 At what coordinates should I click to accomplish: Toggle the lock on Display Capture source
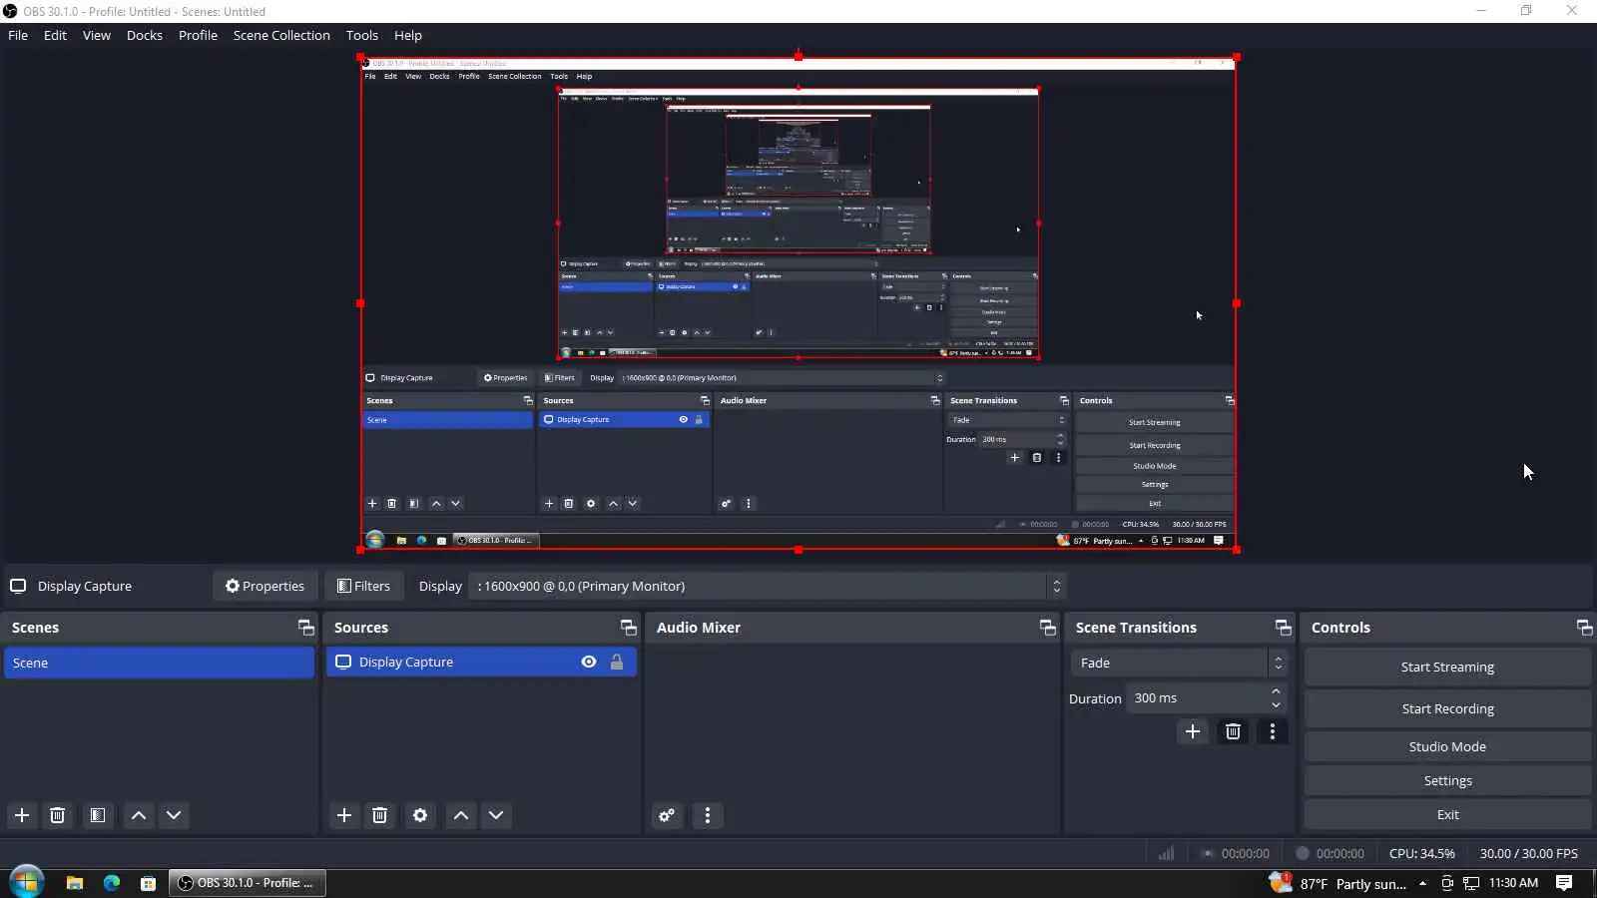coord(617,662)
